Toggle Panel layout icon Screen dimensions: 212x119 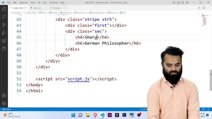pos(178,3)
